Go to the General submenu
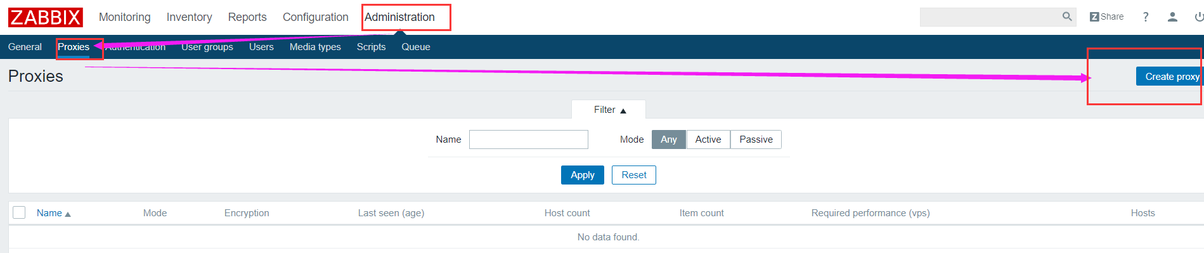This screenshot has width=1204, height=253. [x=25, y=47]
